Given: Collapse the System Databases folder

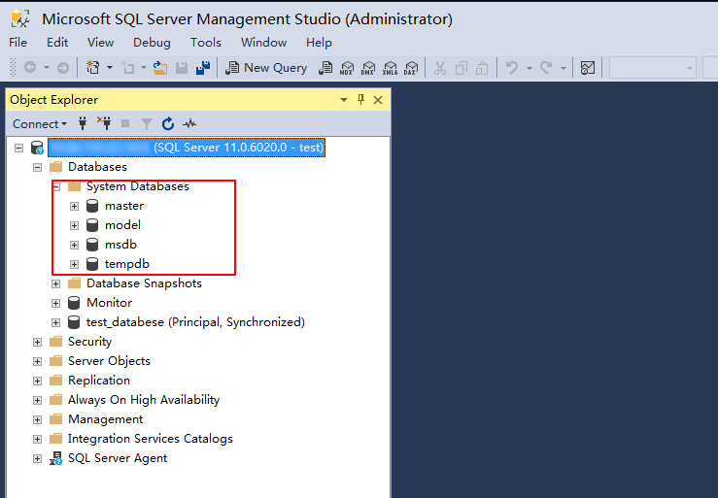Looking at the screenshot, I should [x=55, y=186].
